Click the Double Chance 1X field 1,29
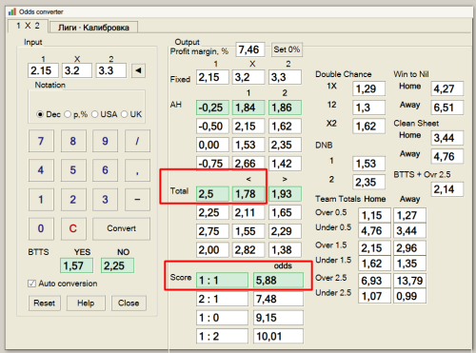This screenshot has width=476, height=353. click(x=369, y=88)
